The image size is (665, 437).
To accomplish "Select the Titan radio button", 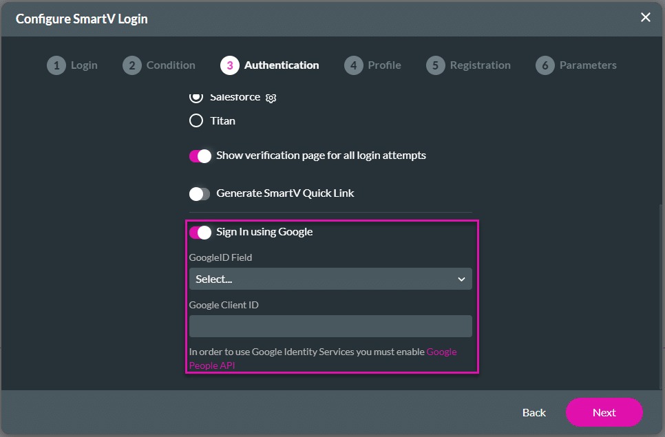I will point(196,120).
